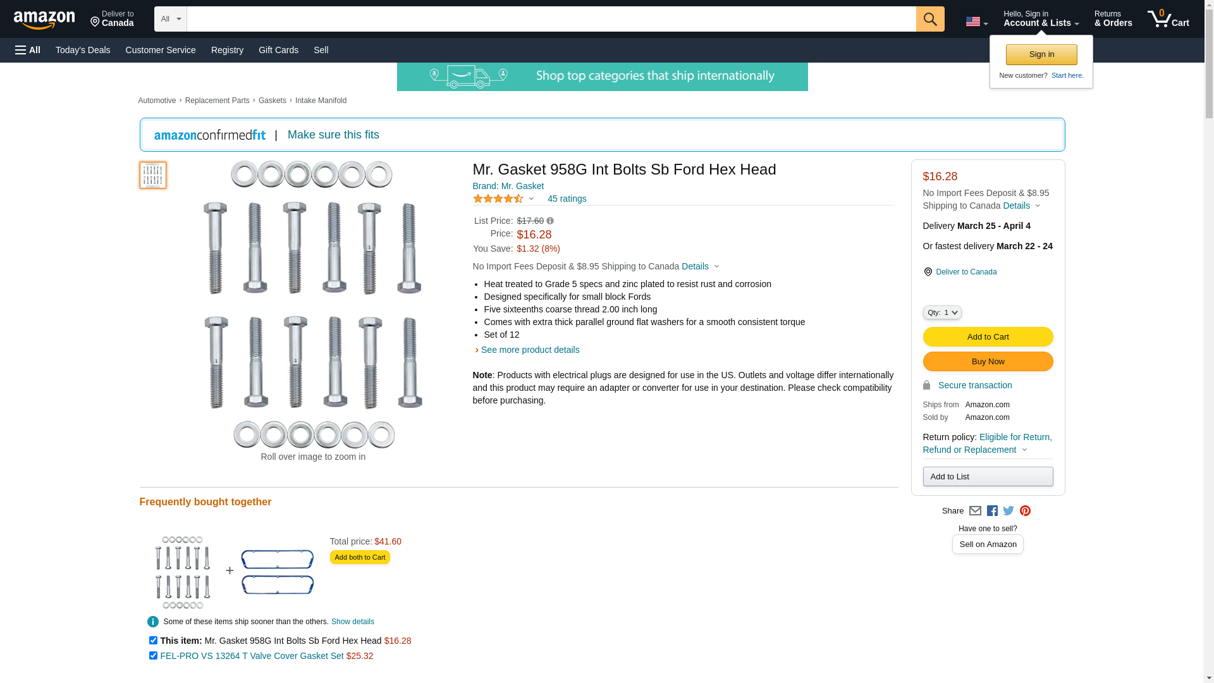Share on Twitter icon
Viewport: 1214px width, 683px height.
1009,511
